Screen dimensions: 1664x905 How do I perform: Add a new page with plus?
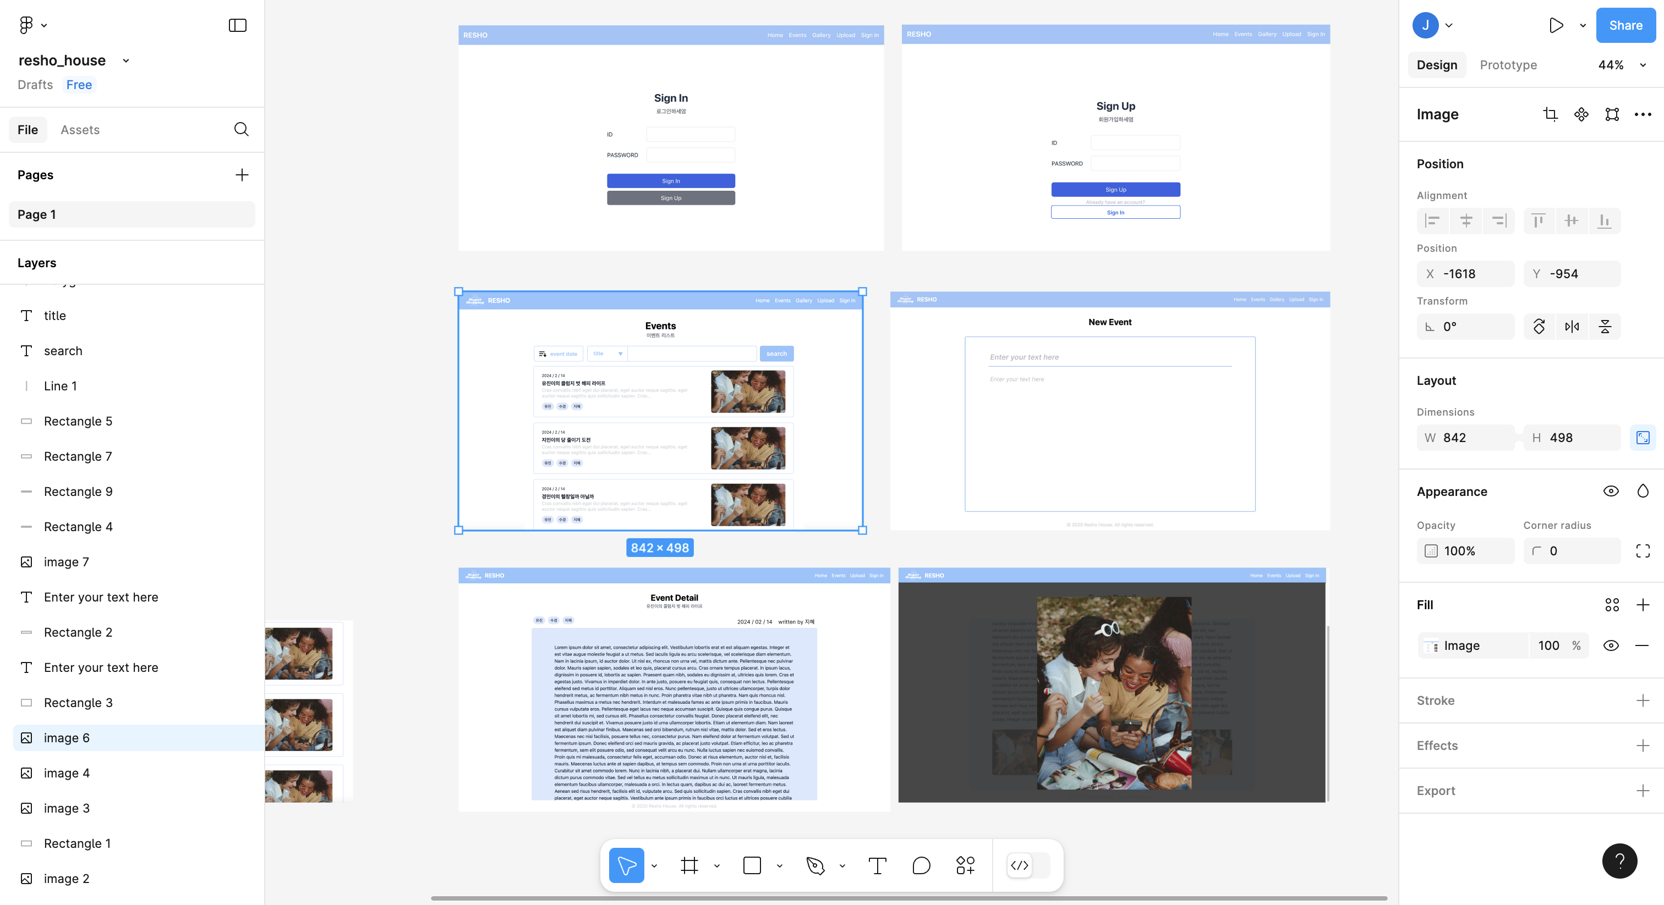(x=242, y=175)
